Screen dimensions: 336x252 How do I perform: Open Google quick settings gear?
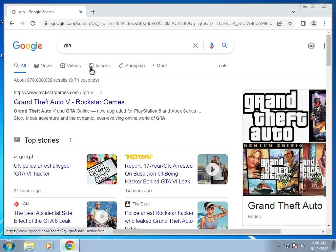point(311,46)
